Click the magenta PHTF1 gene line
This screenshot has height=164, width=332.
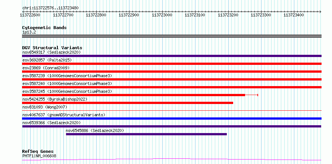[x=172, y=159]
